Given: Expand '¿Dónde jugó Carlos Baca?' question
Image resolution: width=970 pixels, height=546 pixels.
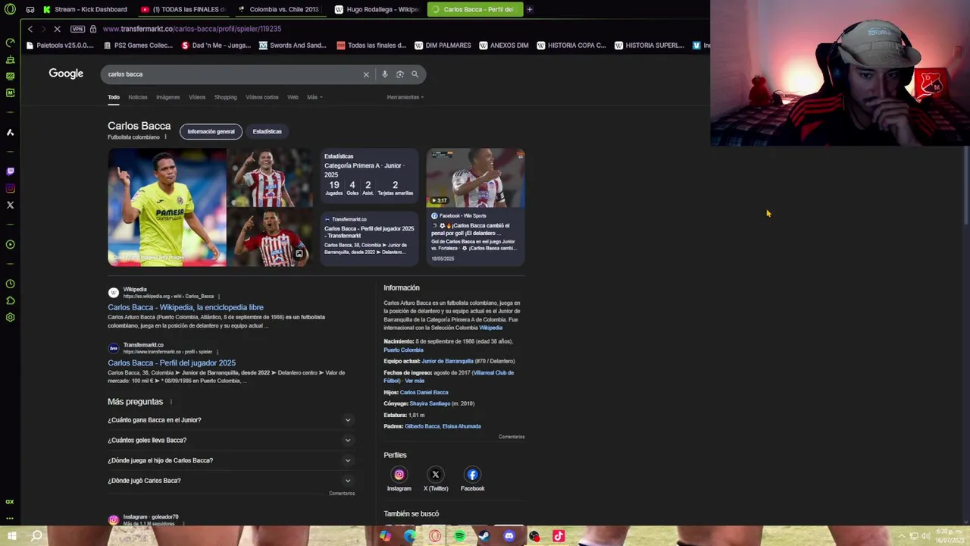Looking at the screenshot, I should pos(231,481).
